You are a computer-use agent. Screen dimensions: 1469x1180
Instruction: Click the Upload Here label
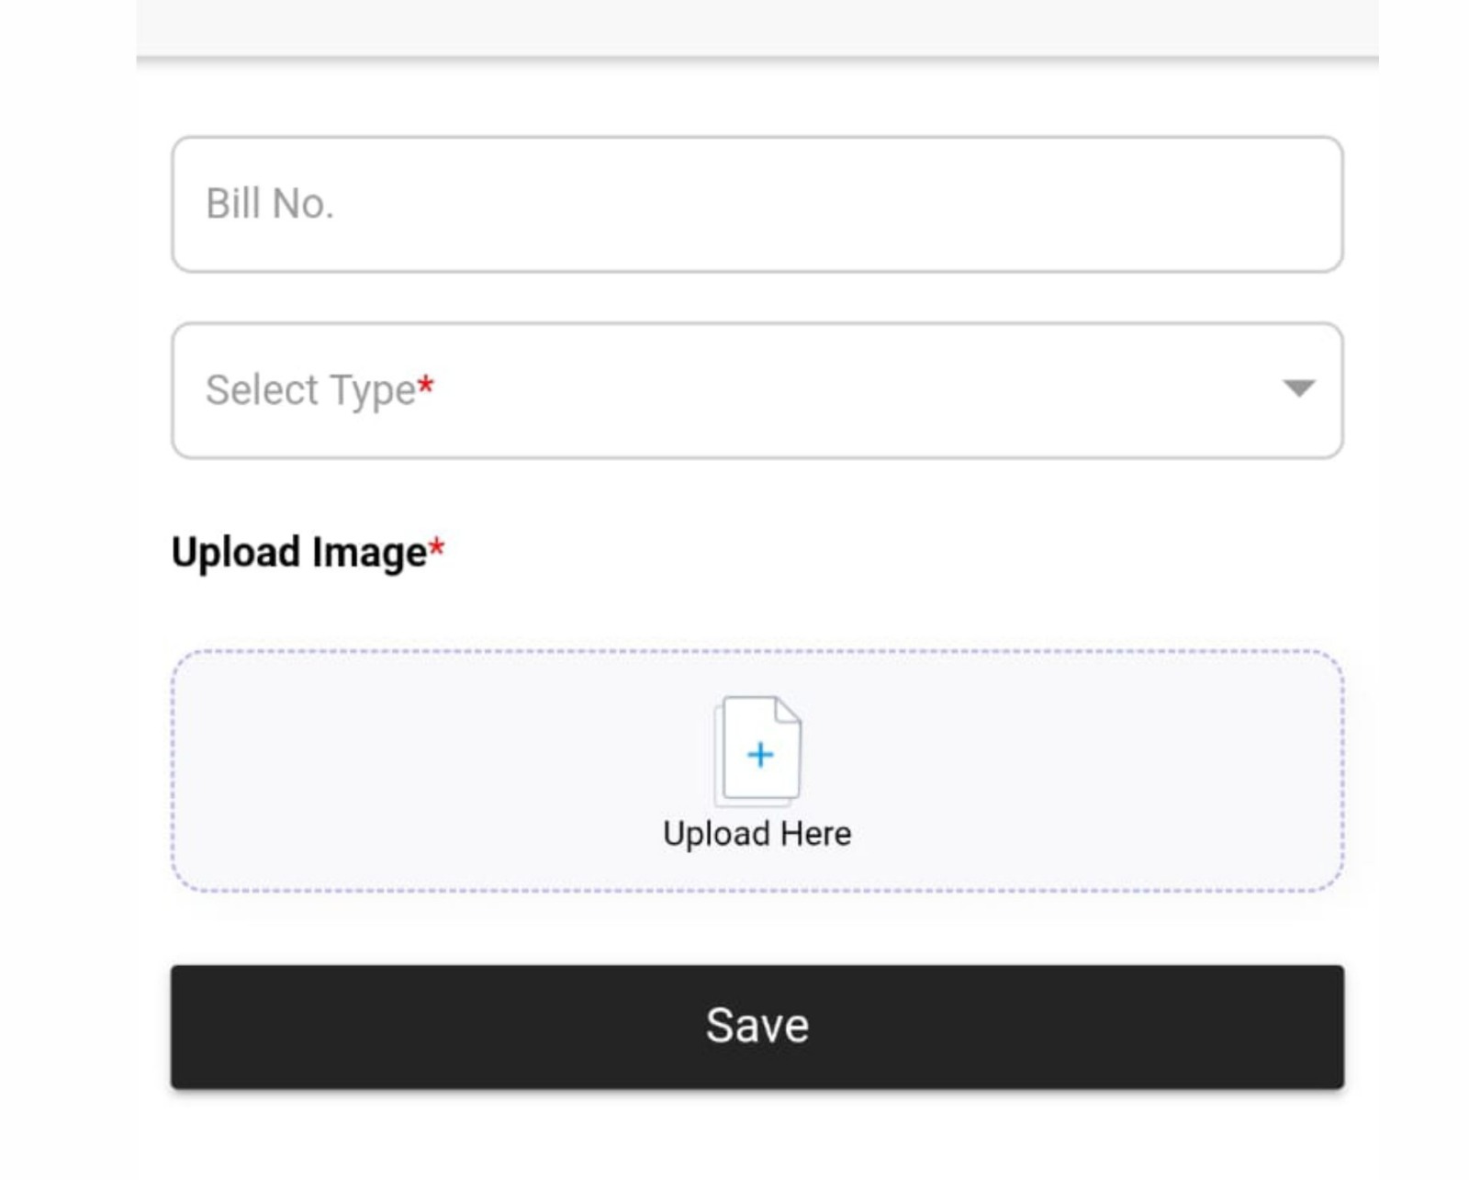pos(757,834)
